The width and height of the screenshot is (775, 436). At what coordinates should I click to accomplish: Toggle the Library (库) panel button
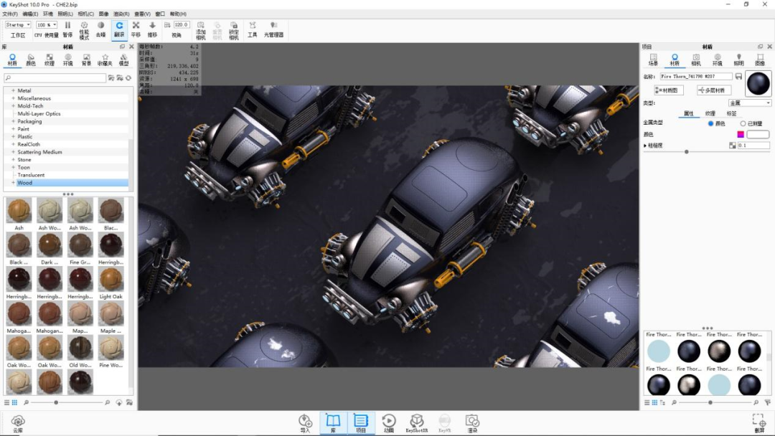tap(333, 424)
